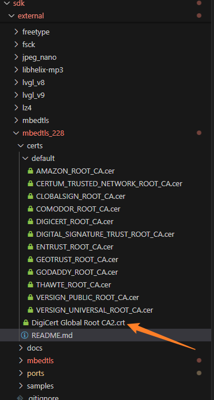
Task: Click lock icon of COMODOR_ROOT_CA.cer
Action: click(30, 209)
